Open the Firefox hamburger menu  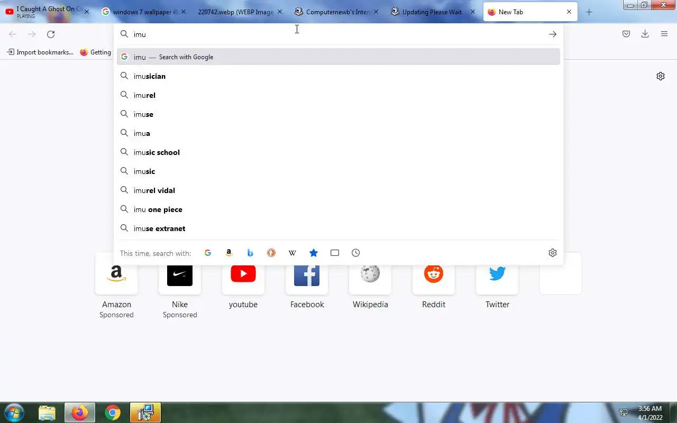click(x=664, y=34)
